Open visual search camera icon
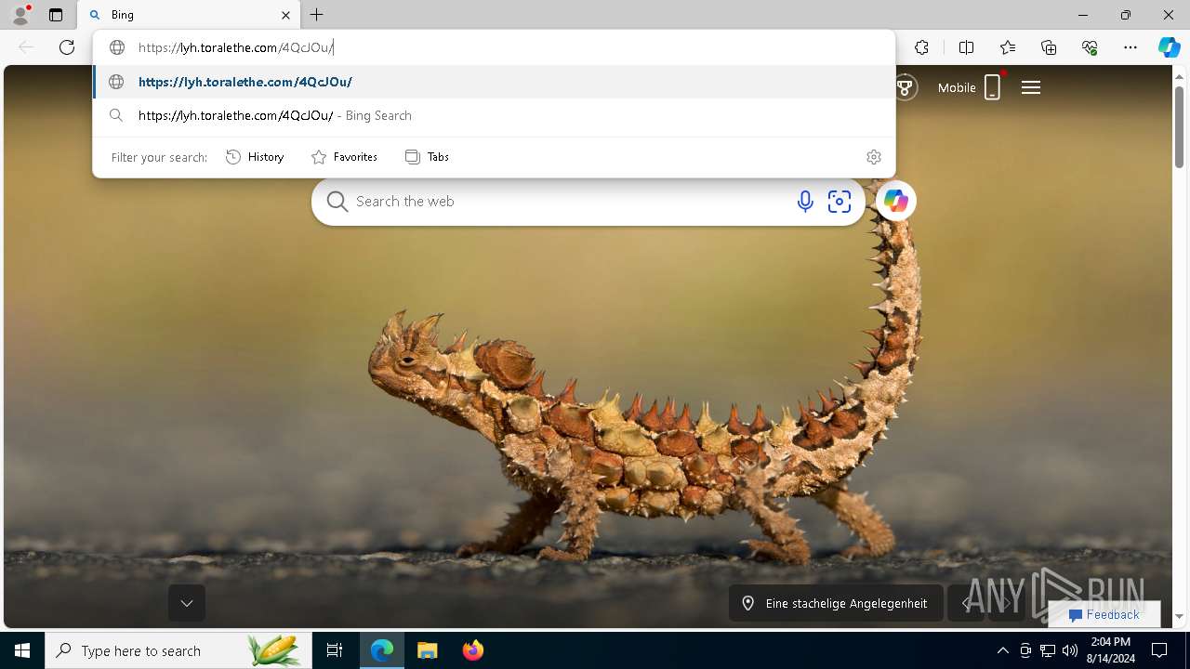Image resolution: width=1190 pixels, height=669 pixels. point(840,201)
